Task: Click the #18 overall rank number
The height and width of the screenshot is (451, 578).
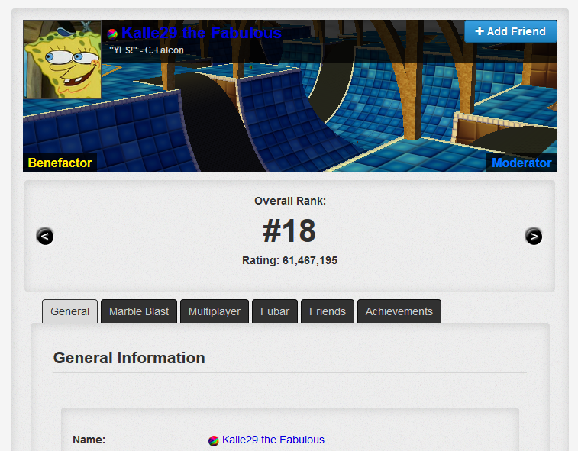Action: coord(289,231)
